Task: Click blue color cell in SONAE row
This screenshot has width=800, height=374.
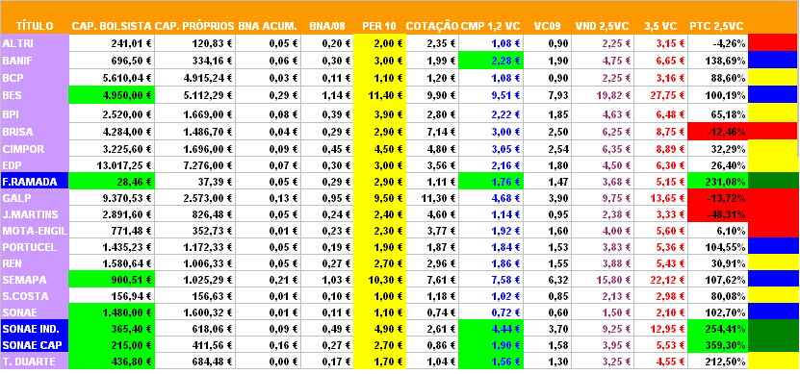Action: tap(773, 312)
